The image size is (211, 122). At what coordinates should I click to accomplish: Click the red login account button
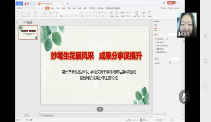171,3
